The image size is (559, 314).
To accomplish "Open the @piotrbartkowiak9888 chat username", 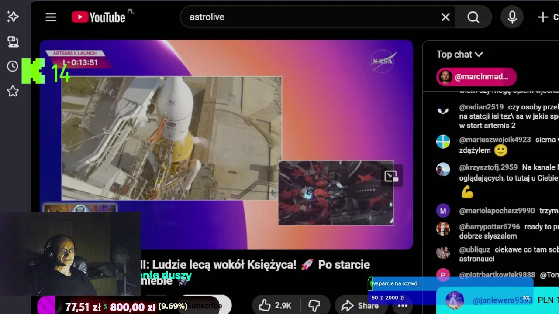I will pyautogui.click(x=497, y=275).
